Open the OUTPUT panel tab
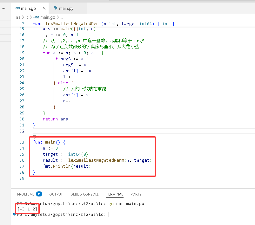 pos(56,194)
